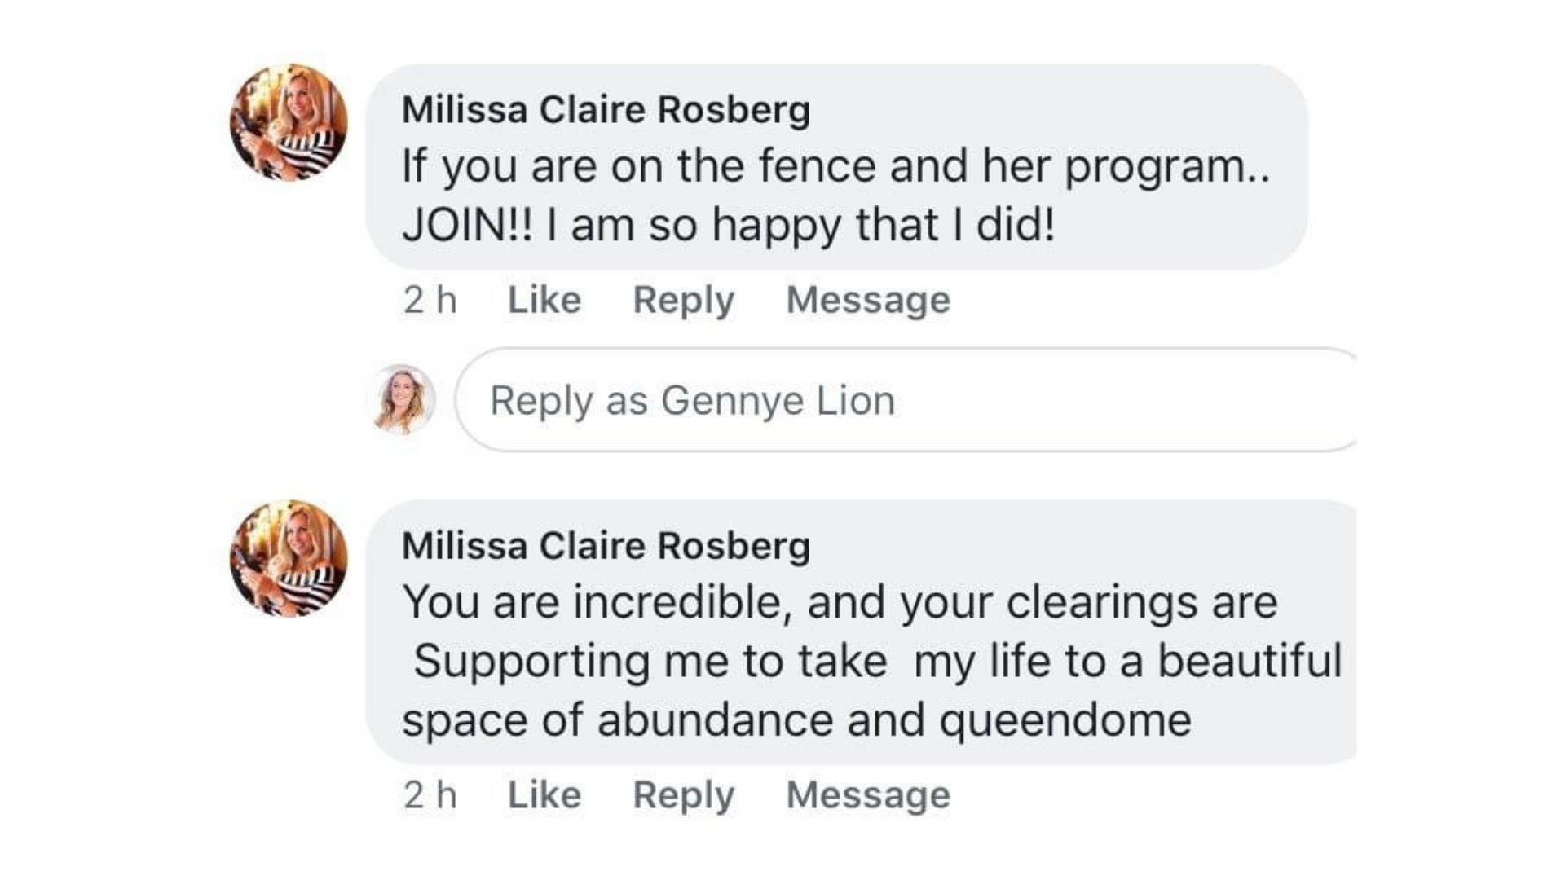Open Milissa Claire Rosberg's profile from first comment
The width and height of the screenshot is (1565, 880).
click(x=606, y=110)
